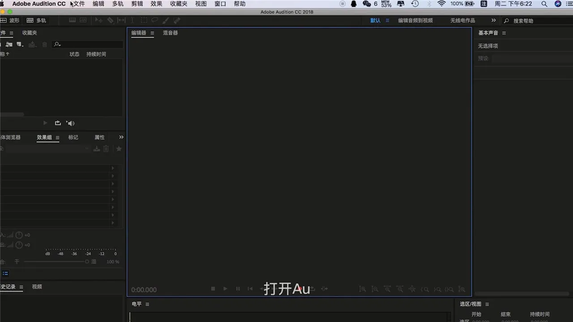Screen dimensions: 573x322
Task: Click the transport Stop button
Action: (x=213, y=289)
